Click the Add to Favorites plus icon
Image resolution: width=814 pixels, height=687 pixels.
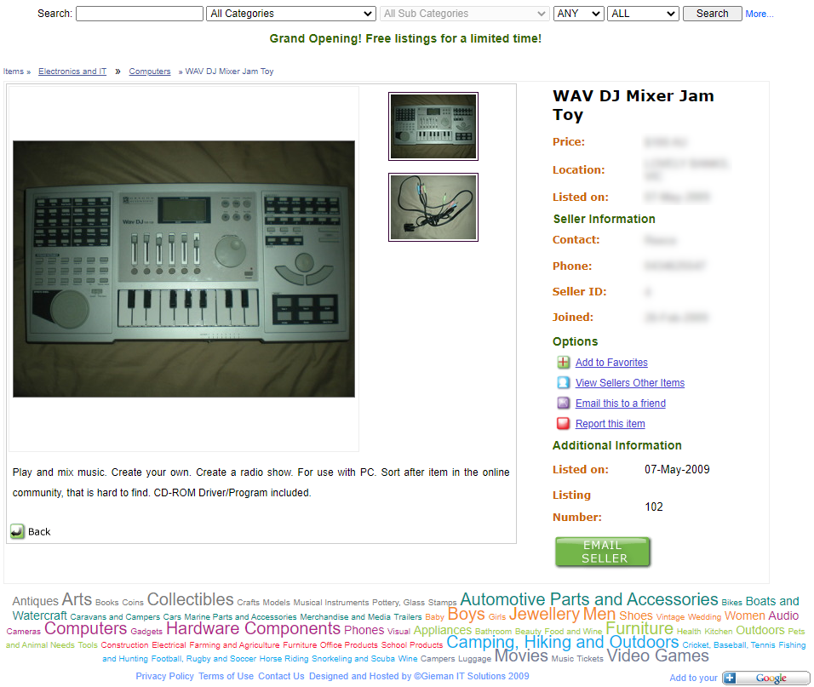(563, 362)
